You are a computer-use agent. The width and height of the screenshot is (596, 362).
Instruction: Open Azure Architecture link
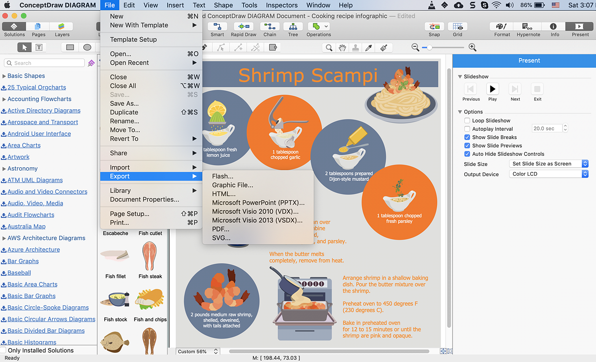pyautogui.click(x=34, y=250)
